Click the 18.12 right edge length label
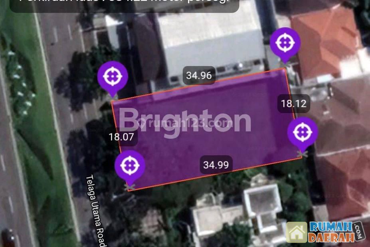 pyautogui.click(x=293, y=104)
